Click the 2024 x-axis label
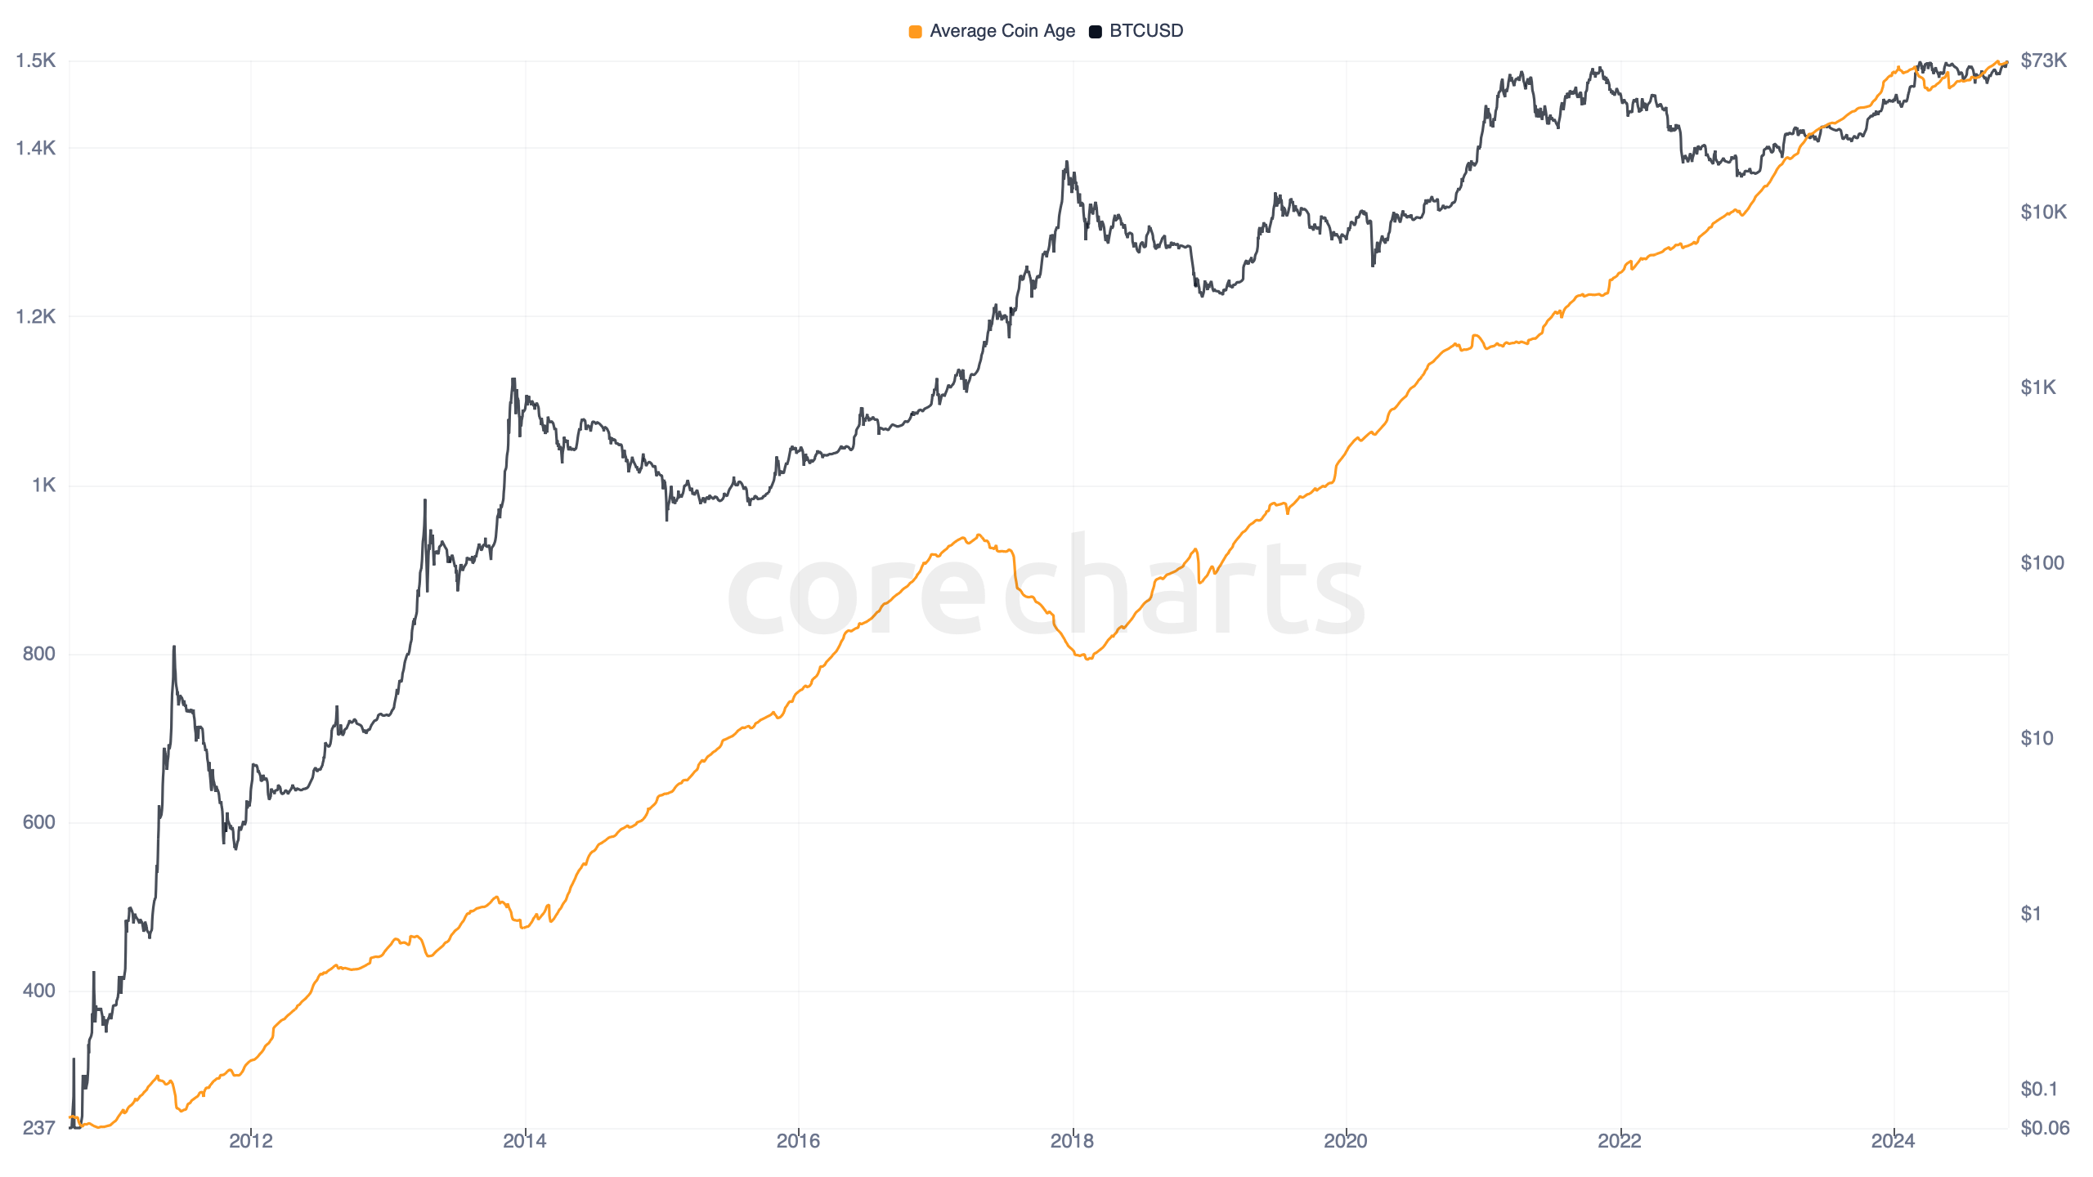The width and height of the screenshot is (2093, 1177). pos(1893,1141)
